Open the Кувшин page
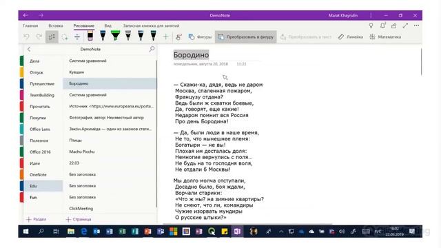 (x=110, y=72)
